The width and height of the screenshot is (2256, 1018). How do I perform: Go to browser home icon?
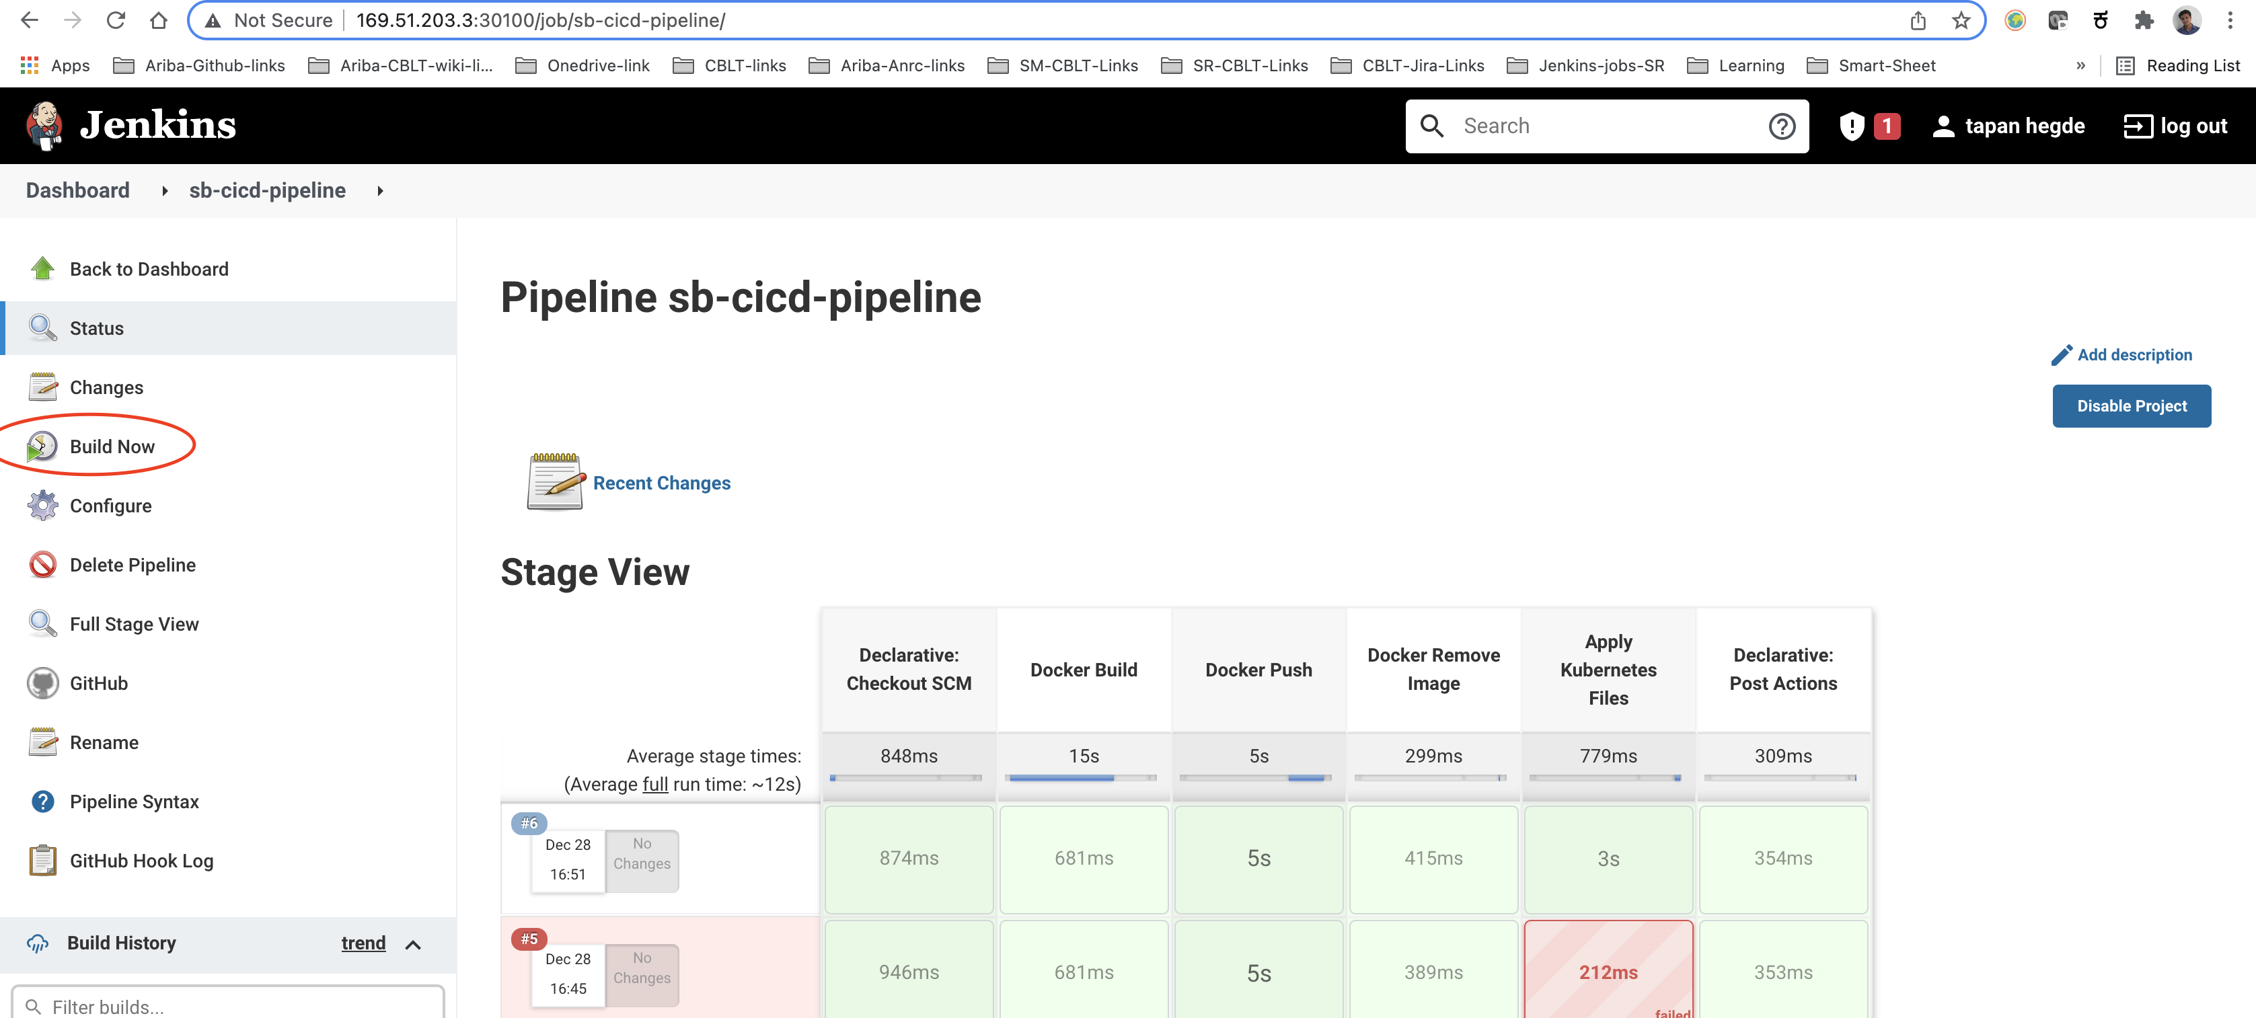pos(159,20)
